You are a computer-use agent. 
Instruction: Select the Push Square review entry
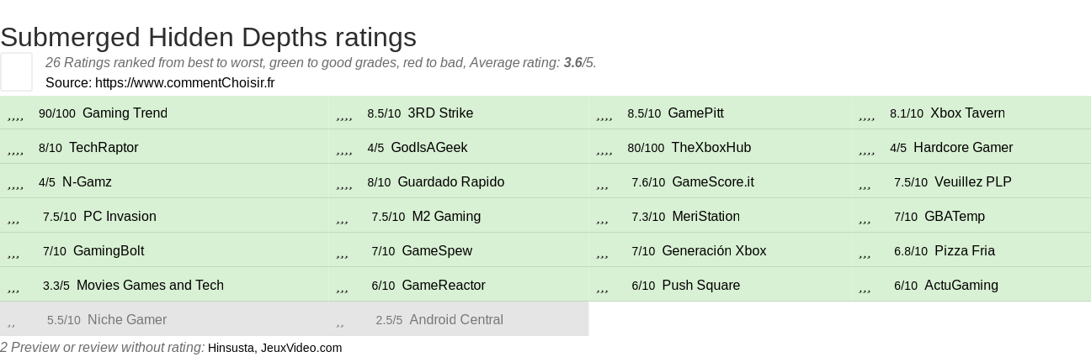coord(720,285)
